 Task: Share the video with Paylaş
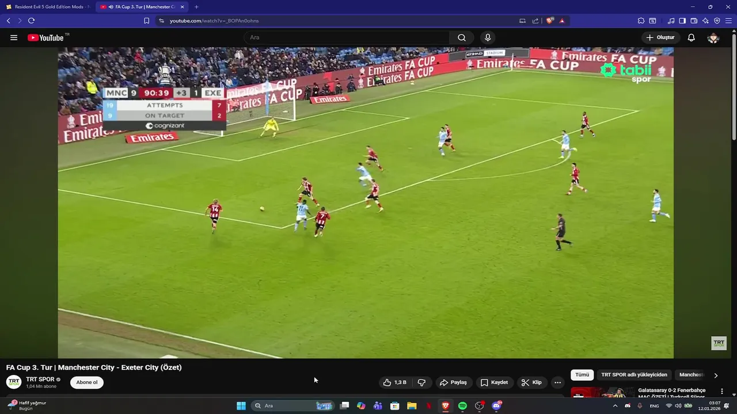453,382
